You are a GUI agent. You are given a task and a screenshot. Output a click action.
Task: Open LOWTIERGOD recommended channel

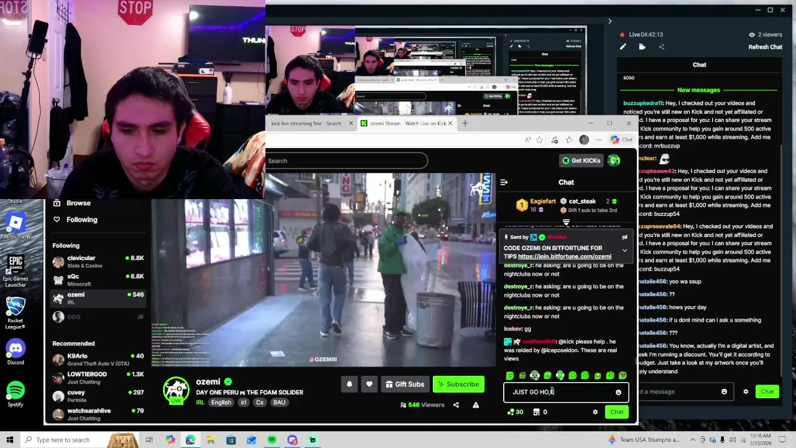[x=98, y=378]
